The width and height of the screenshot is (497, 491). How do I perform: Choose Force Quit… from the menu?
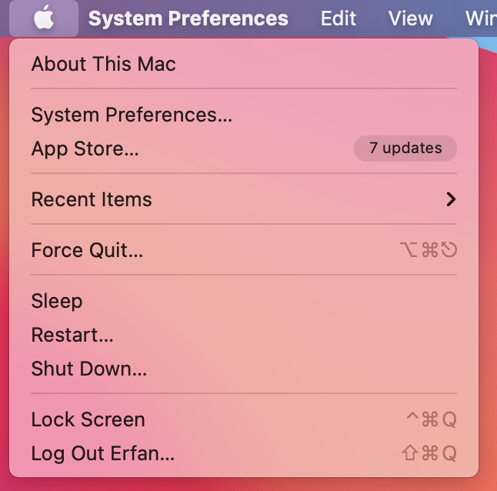click(87, 250)
